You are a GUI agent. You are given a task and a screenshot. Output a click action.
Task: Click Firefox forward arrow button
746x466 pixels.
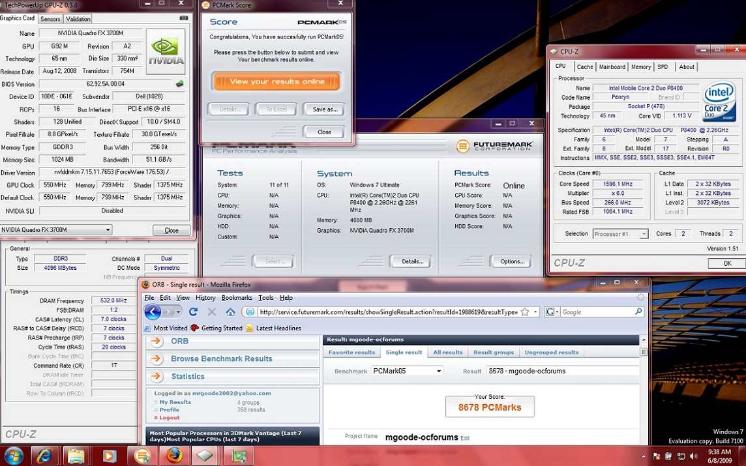168,312
